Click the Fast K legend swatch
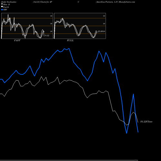 point(2,7)
